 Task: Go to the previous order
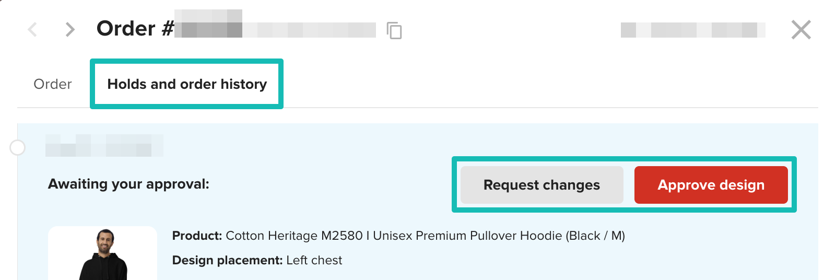tap(32, 29)
